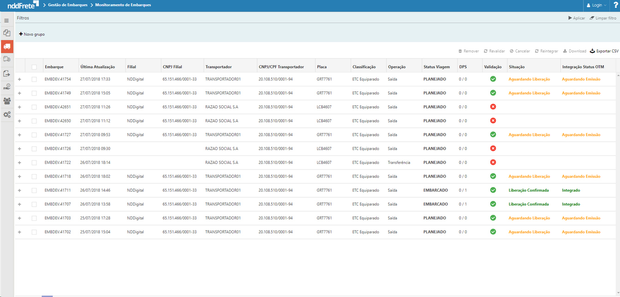Select the truck monitoring icon in sidebar
620x297 pixels.
(x=6, y=46)
